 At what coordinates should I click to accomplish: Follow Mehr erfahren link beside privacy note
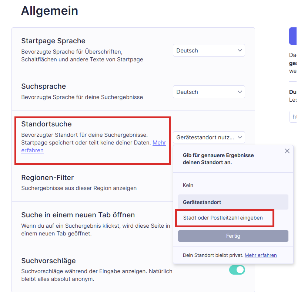tap(261, 255)
